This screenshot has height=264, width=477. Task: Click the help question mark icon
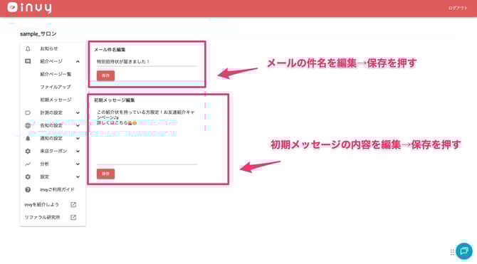28,190
